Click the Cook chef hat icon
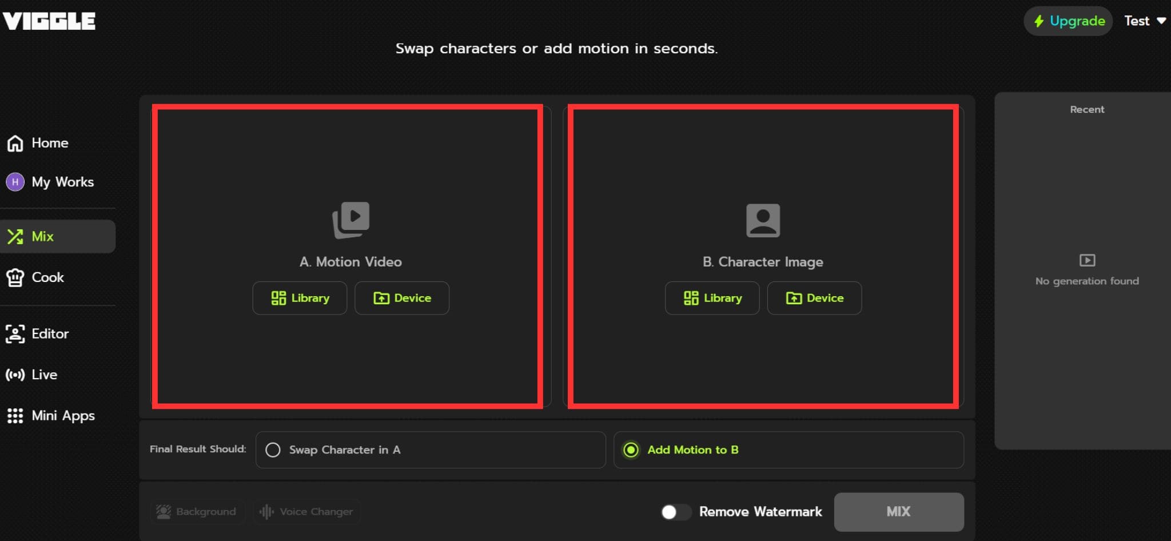The image size is (1171, 541). [15, 277]
